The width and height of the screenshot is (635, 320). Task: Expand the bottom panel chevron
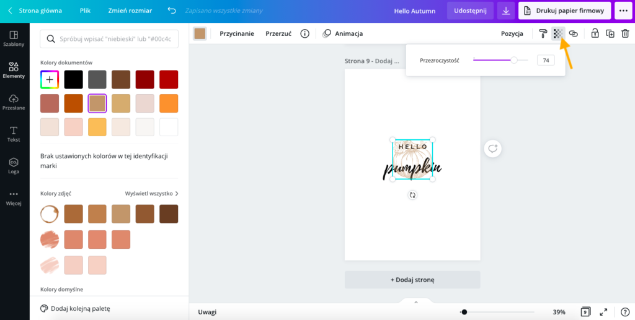click(415, 302)
